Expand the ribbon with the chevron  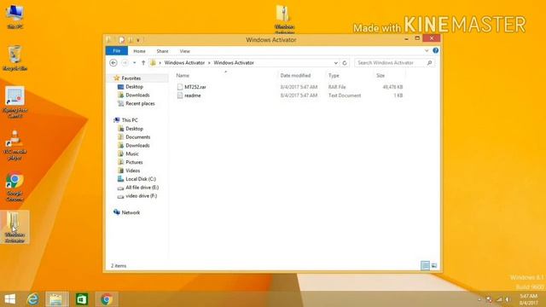coord(427,51)
